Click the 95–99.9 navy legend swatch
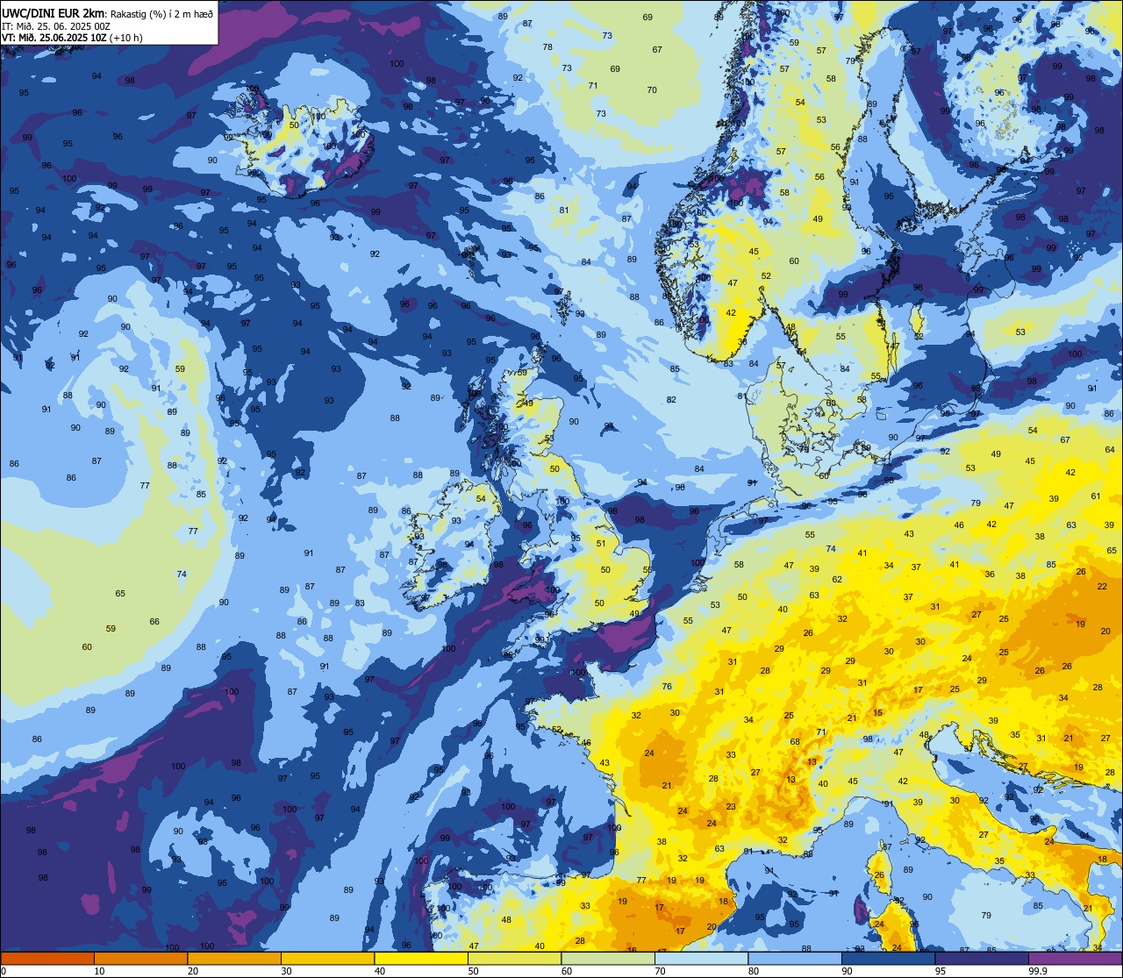 982,958
